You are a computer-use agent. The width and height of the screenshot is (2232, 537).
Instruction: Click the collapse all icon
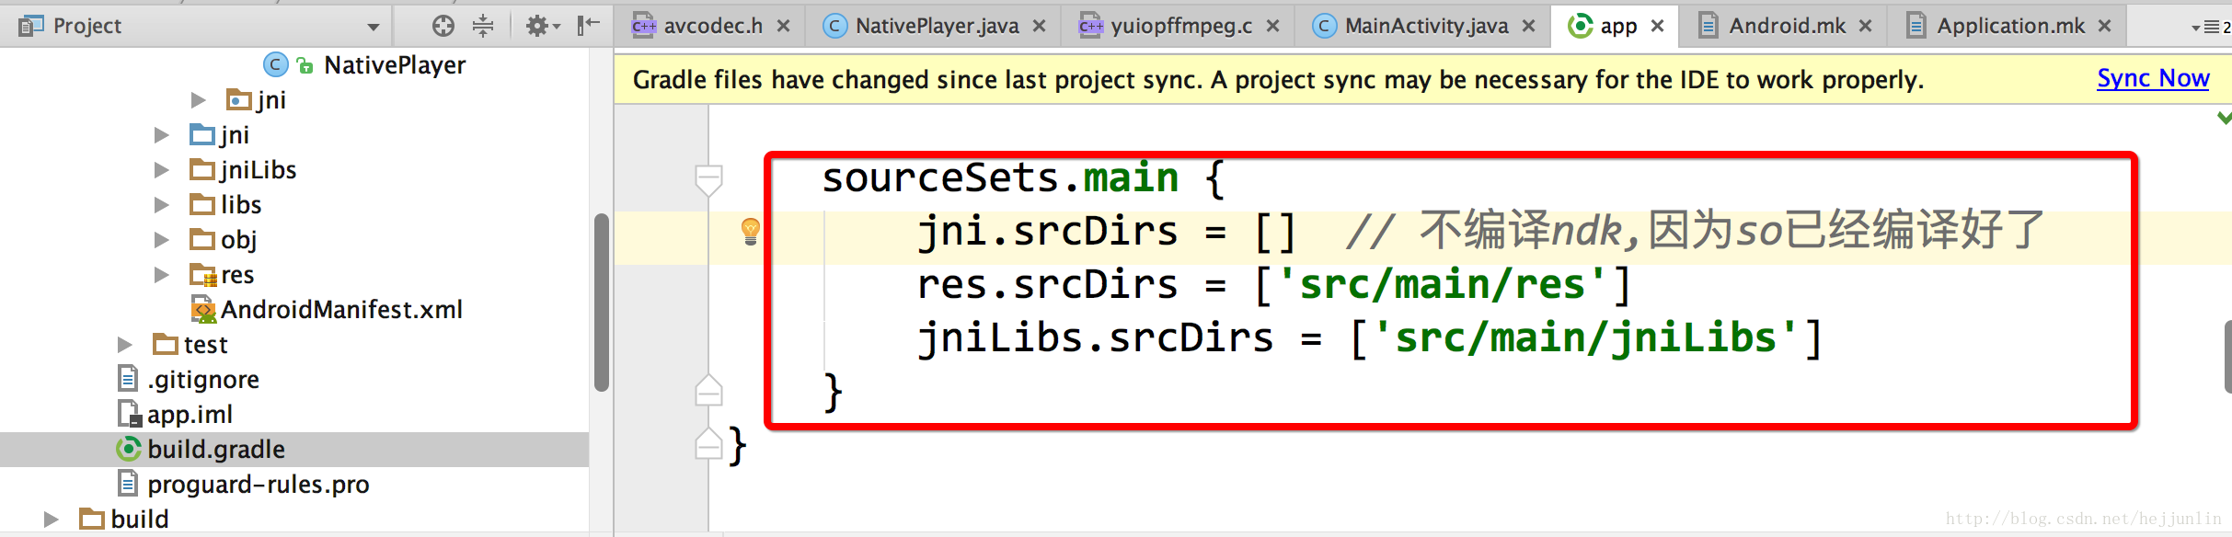pyautogui.click(x=483, y=26)
